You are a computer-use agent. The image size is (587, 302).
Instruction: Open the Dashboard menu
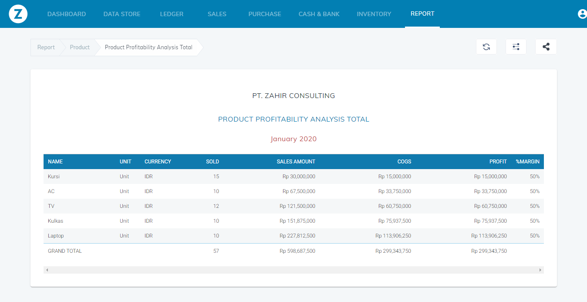click(67, 14)
